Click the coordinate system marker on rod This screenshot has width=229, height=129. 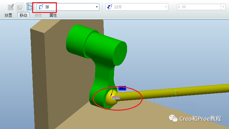coord(176,93)
